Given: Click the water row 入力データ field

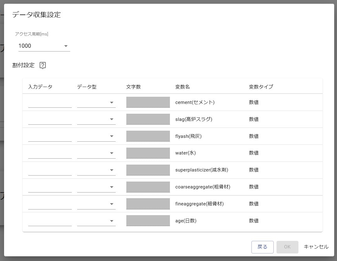Looking at the screenshot, I should pos(50,154).
